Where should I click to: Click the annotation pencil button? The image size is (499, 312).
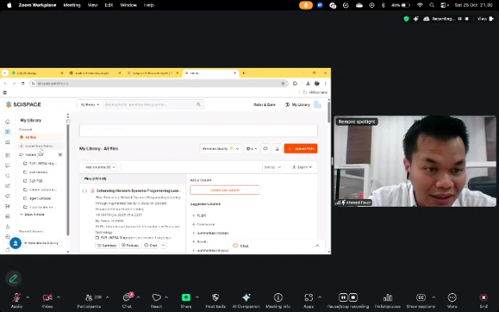(x=13, y=278)
